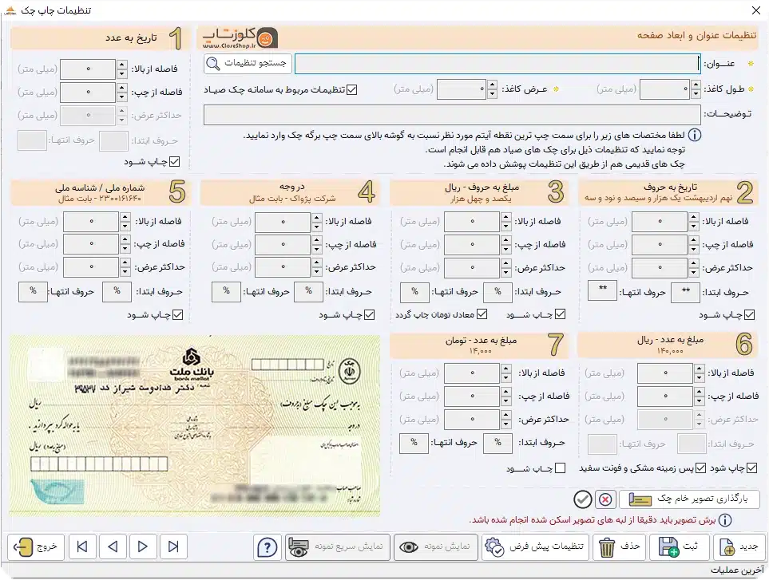Click the خروج (Exit) button
The width and height of the screenshot is (769, 580).
click(35, 546)
